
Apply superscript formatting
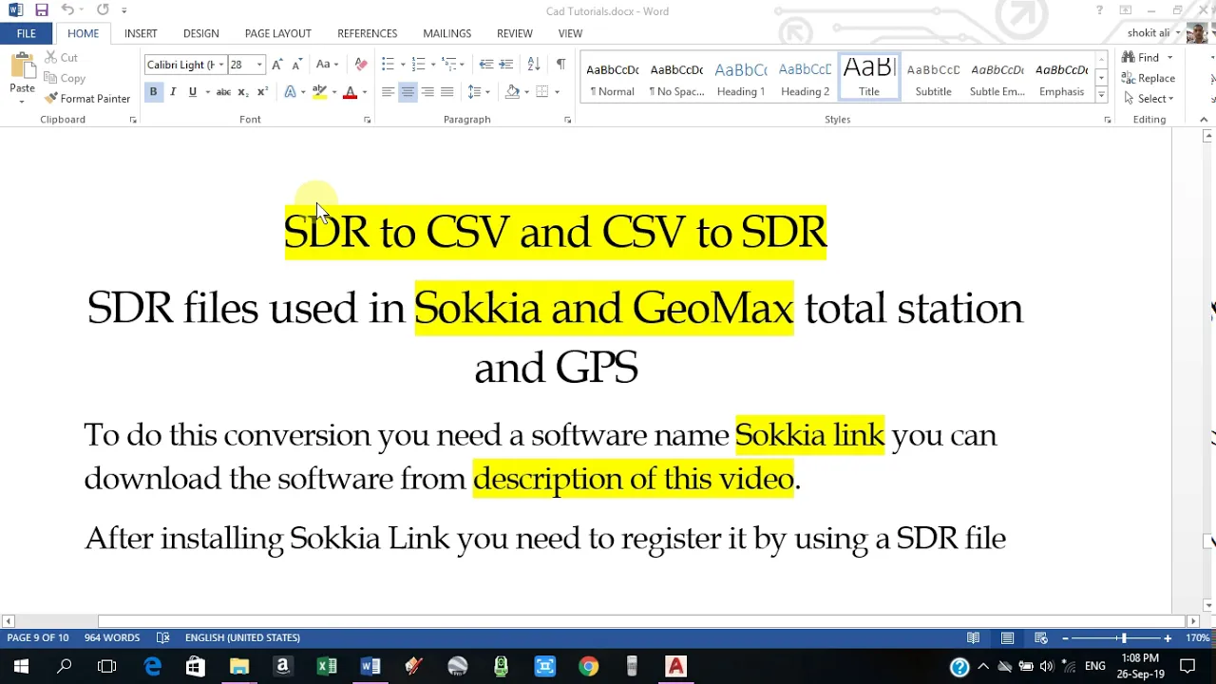tap(262, 92)
